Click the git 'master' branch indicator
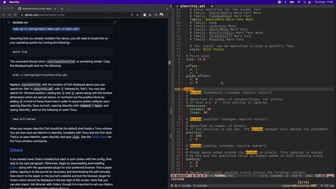 click(180, 176)
